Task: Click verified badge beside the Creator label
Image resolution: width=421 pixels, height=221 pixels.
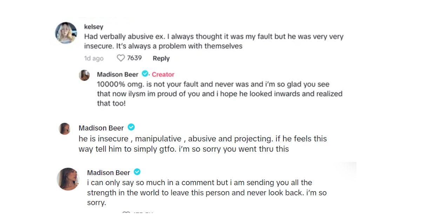Action: 145,74
